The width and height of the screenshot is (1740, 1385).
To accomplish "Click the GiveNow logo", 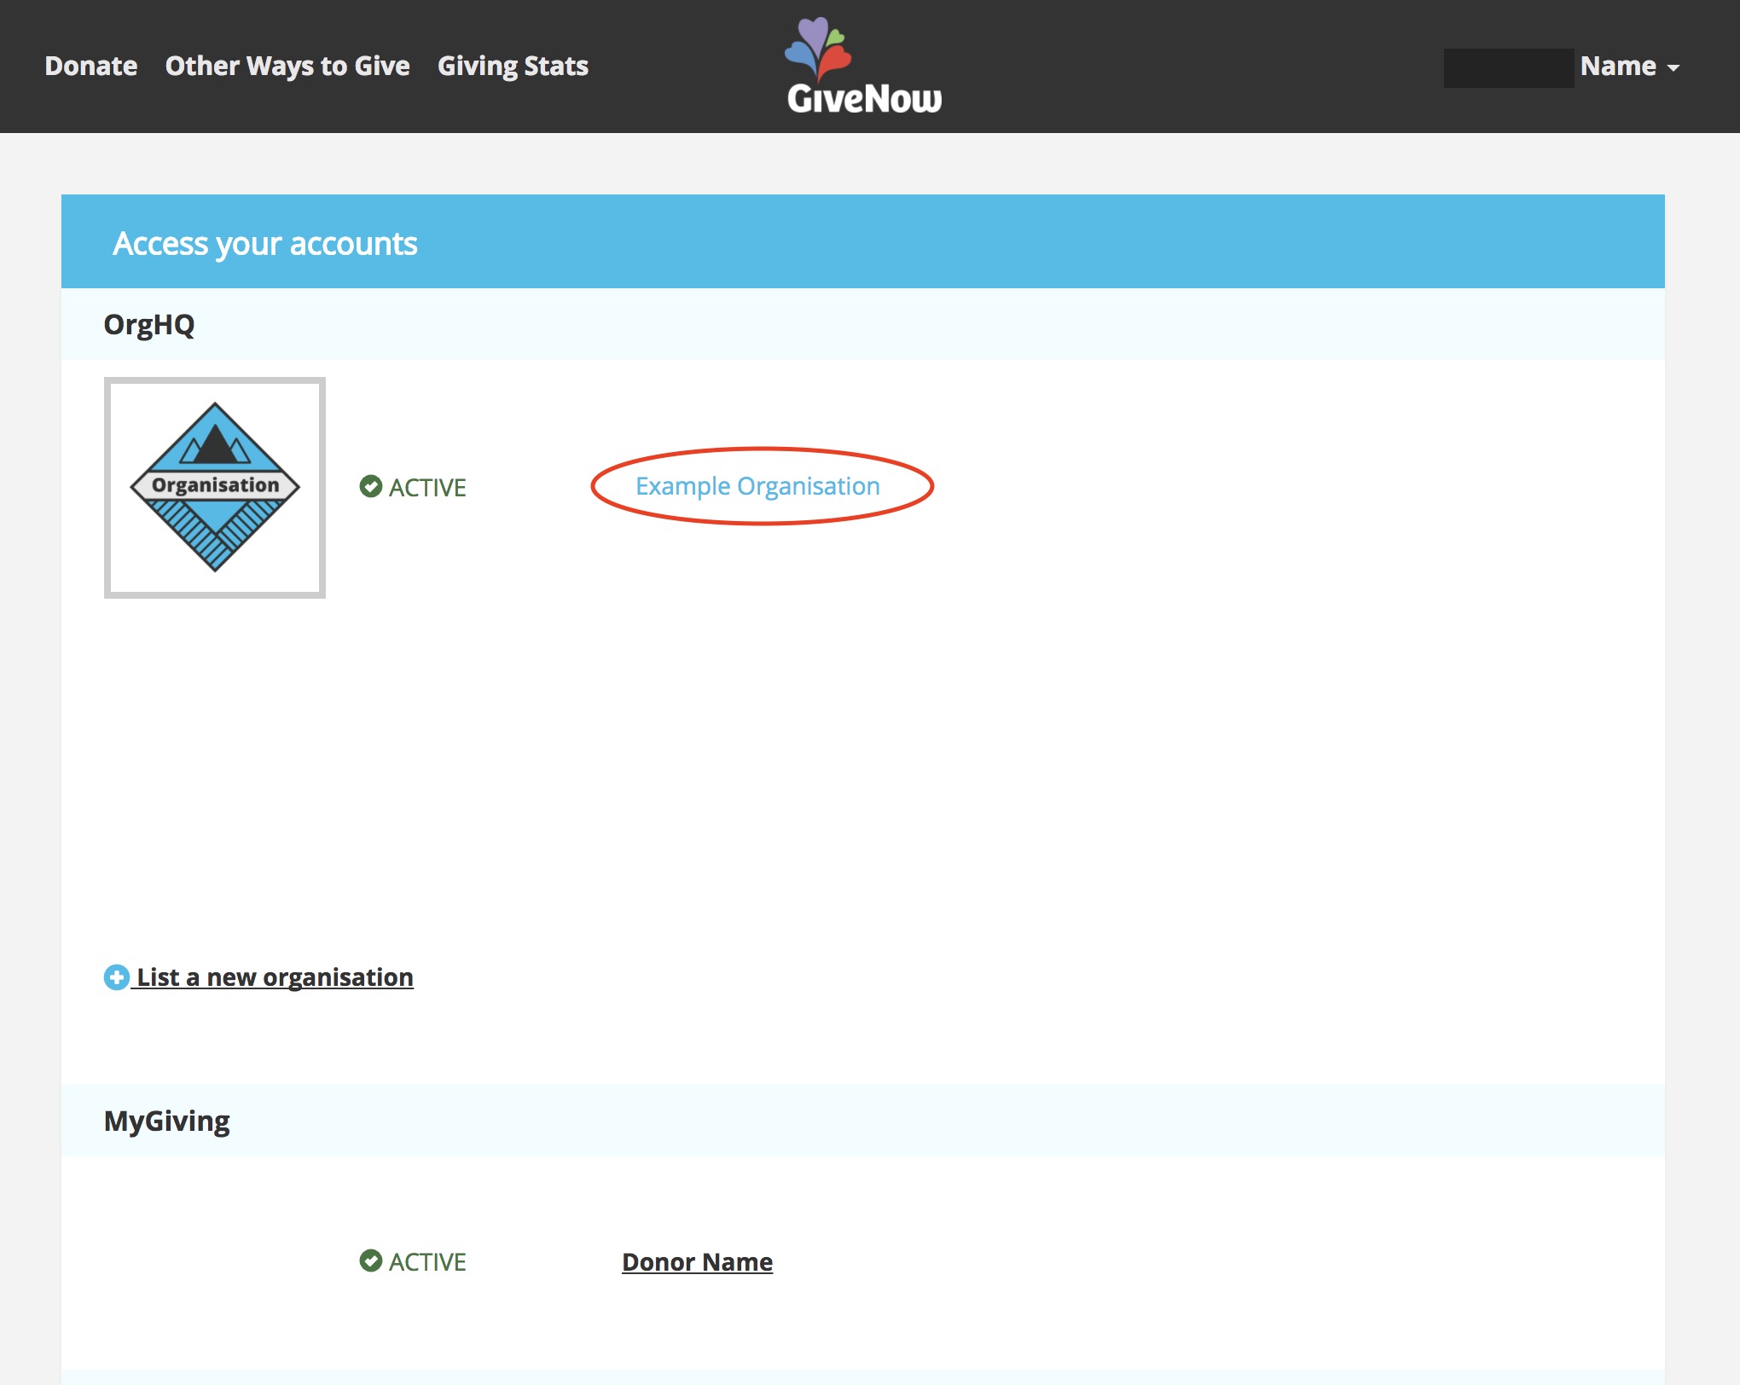I will coord(863,66).
